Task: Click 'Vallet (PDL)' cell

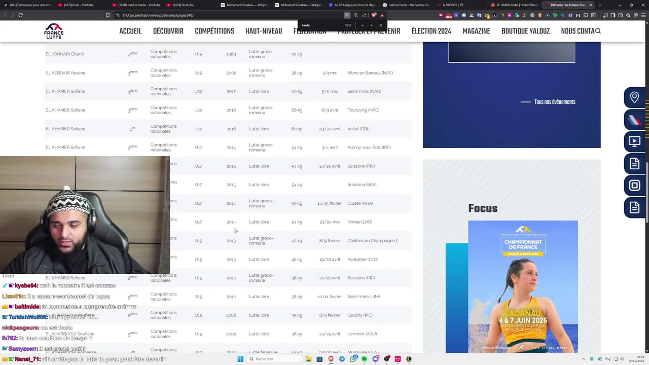Action: (x=359, y=129)
